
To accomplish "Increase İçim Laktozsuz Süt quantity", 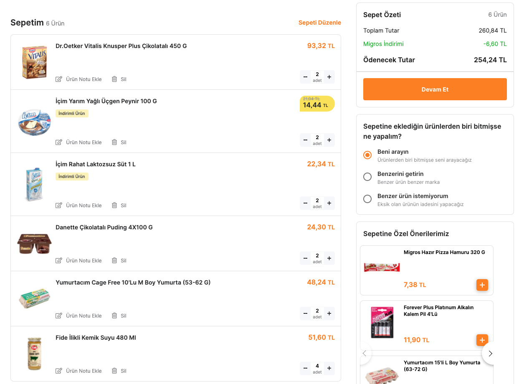I will point(329,203).
